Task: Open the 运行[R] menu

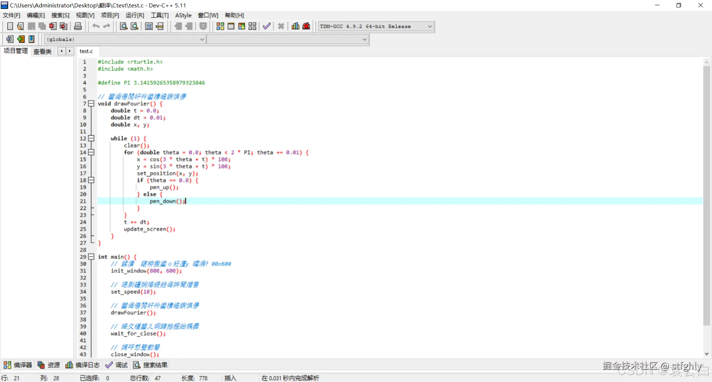Action: (135, 15)
